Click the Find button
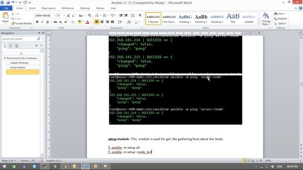 click(x=280, y=14)
